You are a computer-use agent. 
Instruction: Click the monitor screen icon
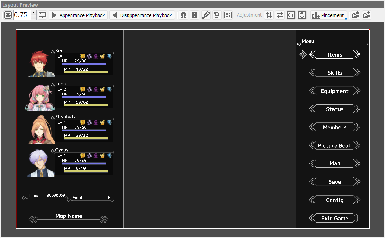42,15
